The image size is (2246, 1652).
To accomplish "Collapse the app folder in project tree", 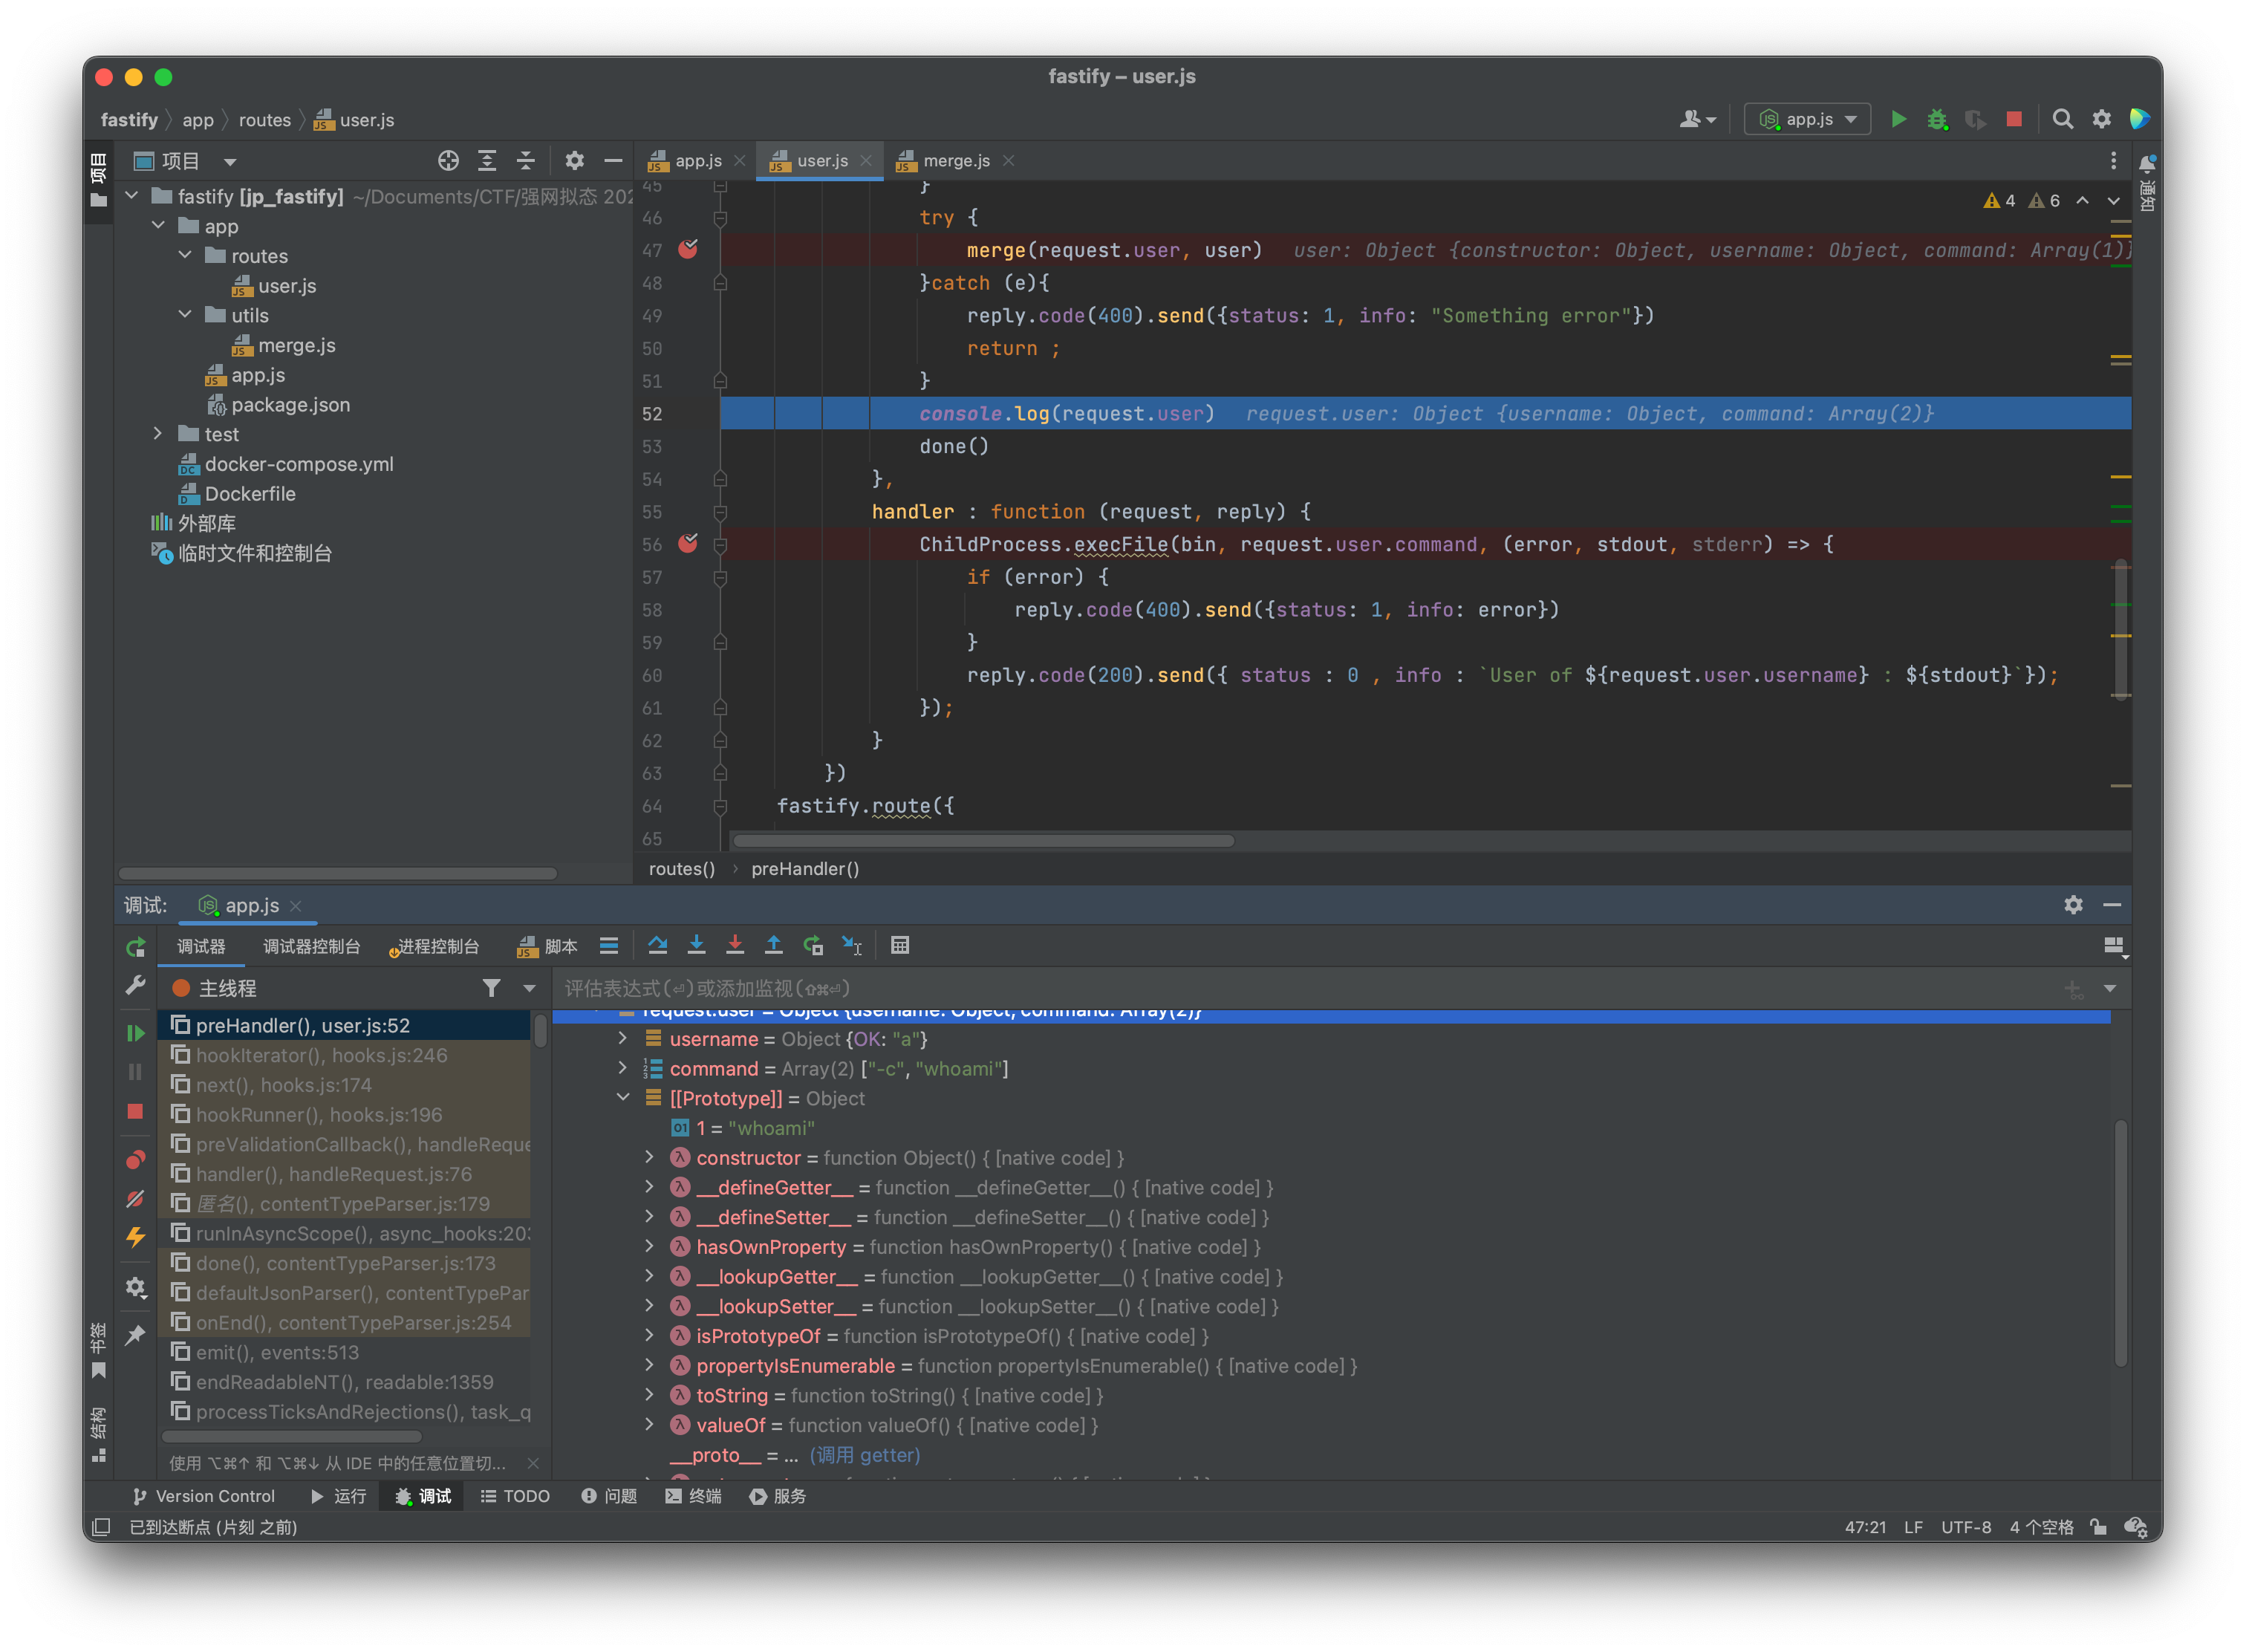I will point(158,226).
